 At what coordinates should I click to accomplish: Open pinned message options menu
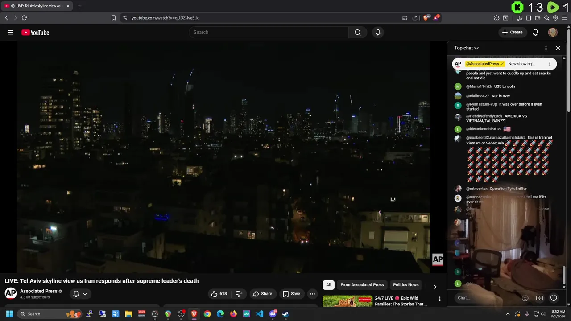(550, 64)
